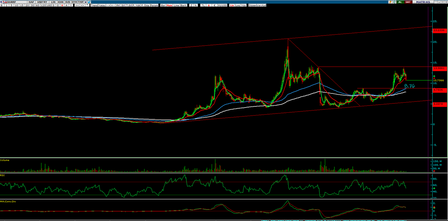
Task: Click the asterisk button
Action: (87, 6)
